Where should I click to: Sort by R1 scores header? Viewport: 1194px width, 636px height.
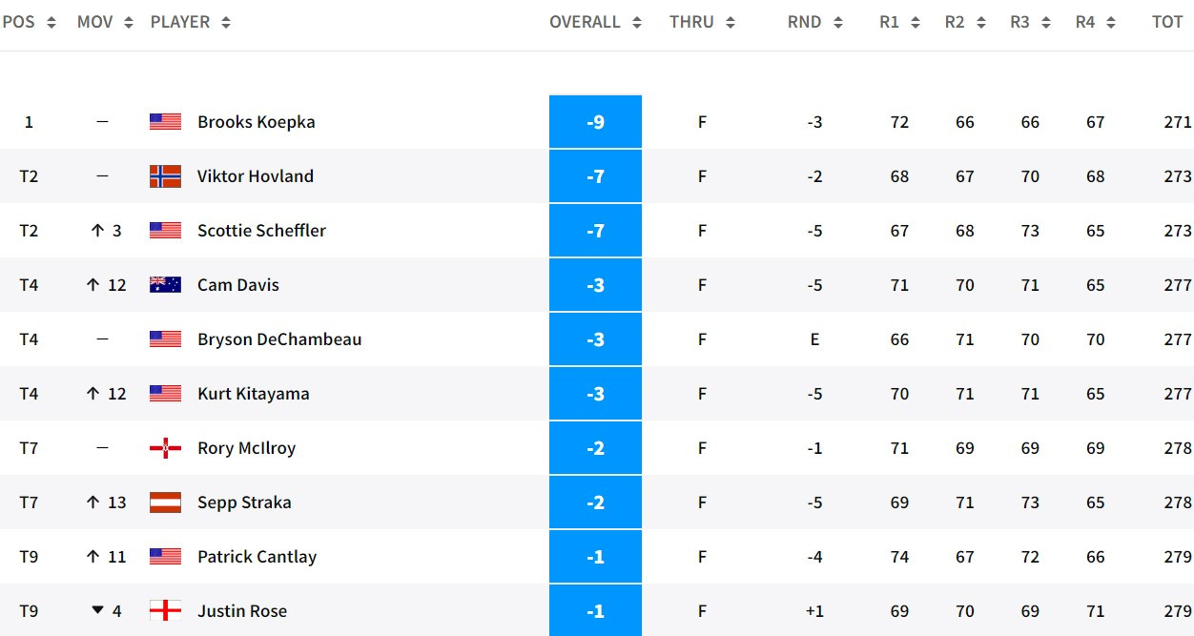pos(899,22)
